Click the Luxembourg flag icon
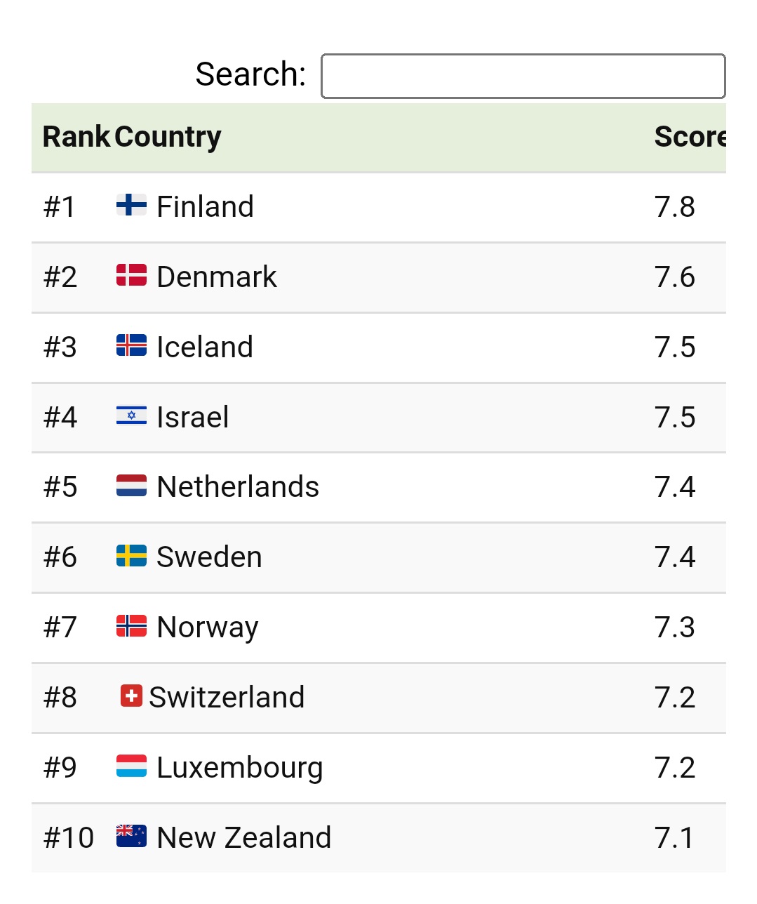This screenshot has width=757, height=904. pos(131,766)
